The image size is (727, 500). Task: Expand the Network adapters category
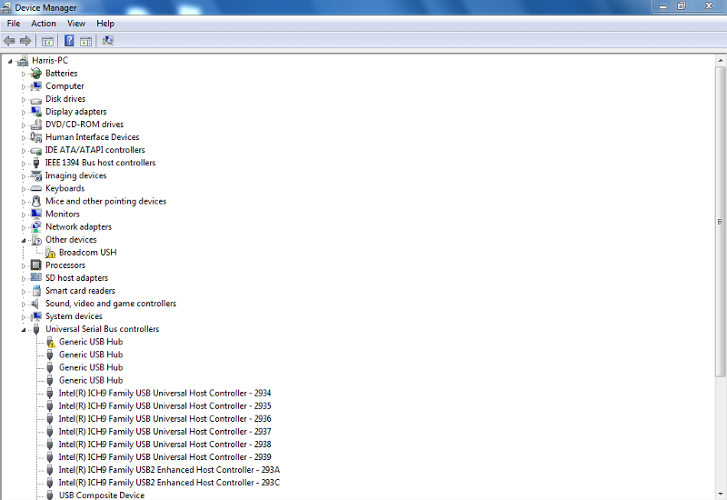click(x=25, y=227)
